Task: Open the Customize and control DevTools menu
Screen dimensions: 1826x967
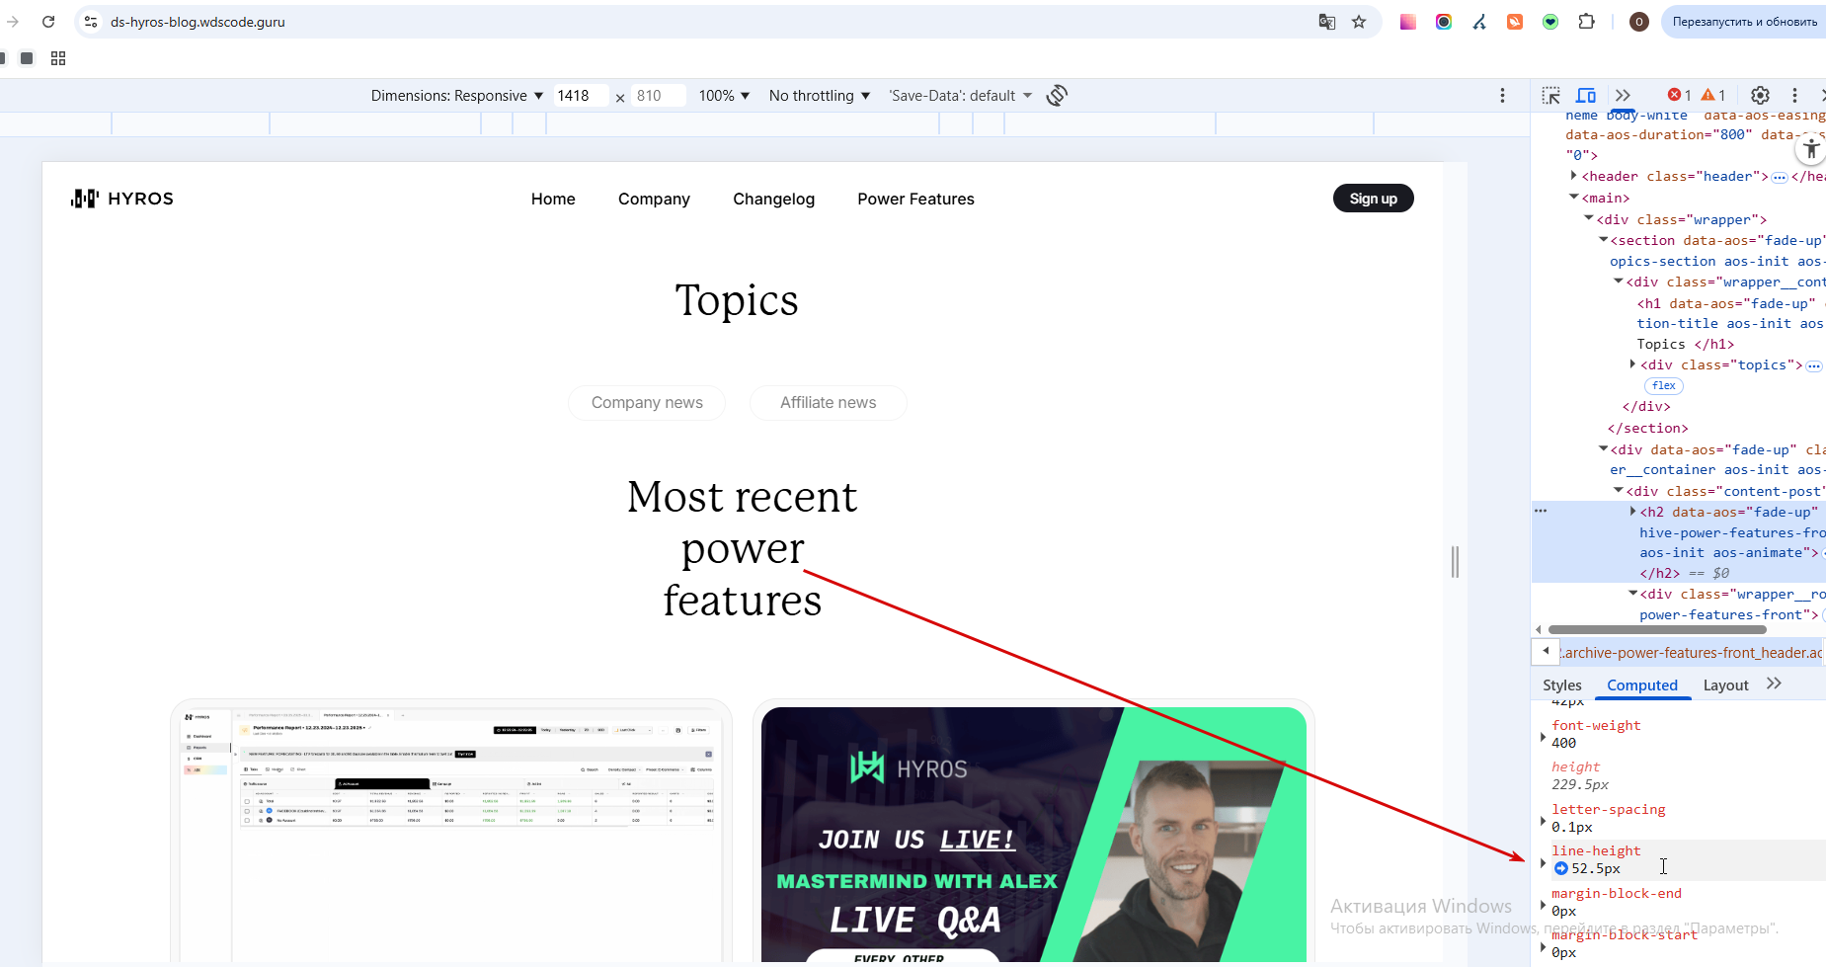Action: pos(1795,95)
